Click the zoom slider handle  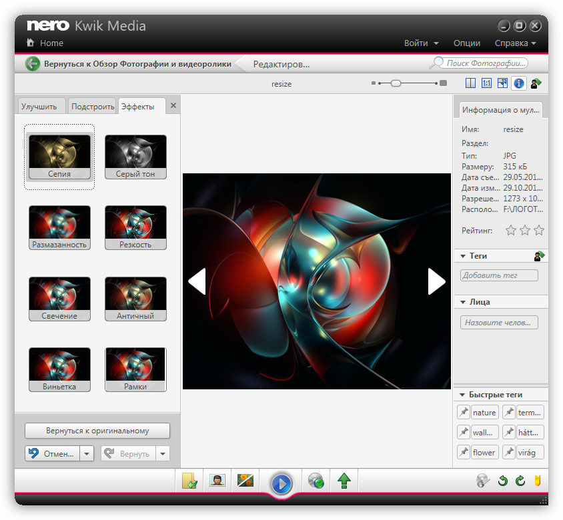[x=396, y=83]
